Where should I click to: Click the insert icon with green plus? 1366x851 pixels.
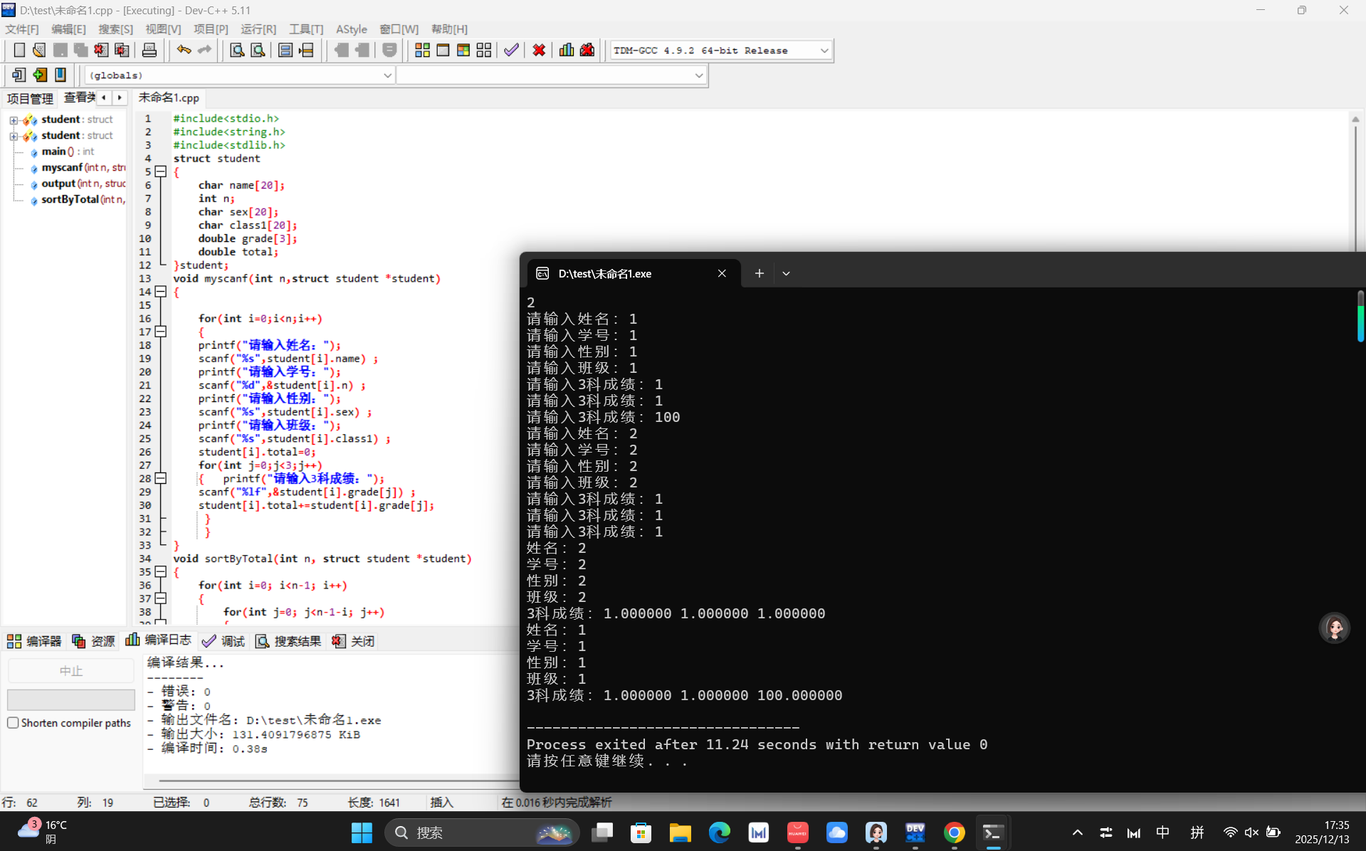(40, 75)
